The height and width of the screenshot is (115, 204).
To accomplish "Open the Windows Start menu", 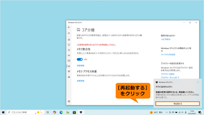I will point(3,112).
